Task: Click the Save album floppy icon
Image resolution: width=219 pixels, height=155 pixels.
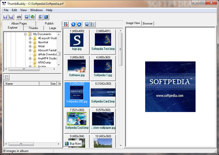Action: tap(5, 17)
